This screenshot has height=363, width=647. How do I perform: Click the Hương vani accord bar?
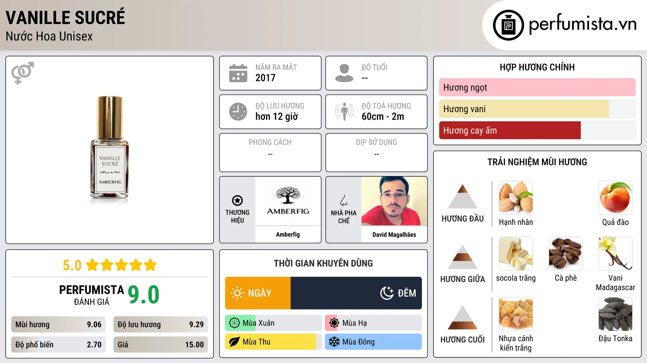(537, 109)
